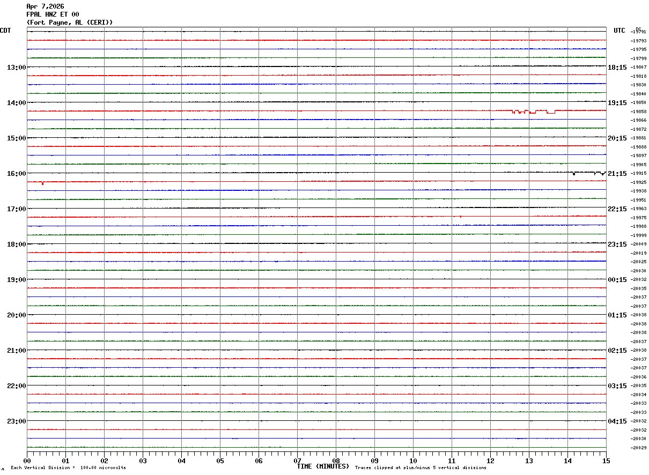Select the 20:00 CDT time label

point(17,315)
